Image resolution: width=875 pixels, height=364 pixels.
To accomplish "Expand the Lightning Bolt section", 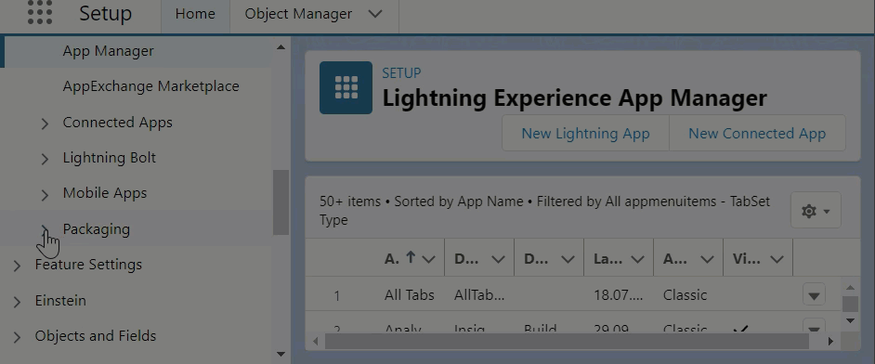I will [45, 159].
